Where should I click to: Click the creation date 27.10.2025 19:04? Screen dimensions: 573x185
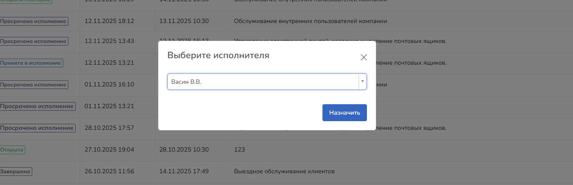point(109,150)
